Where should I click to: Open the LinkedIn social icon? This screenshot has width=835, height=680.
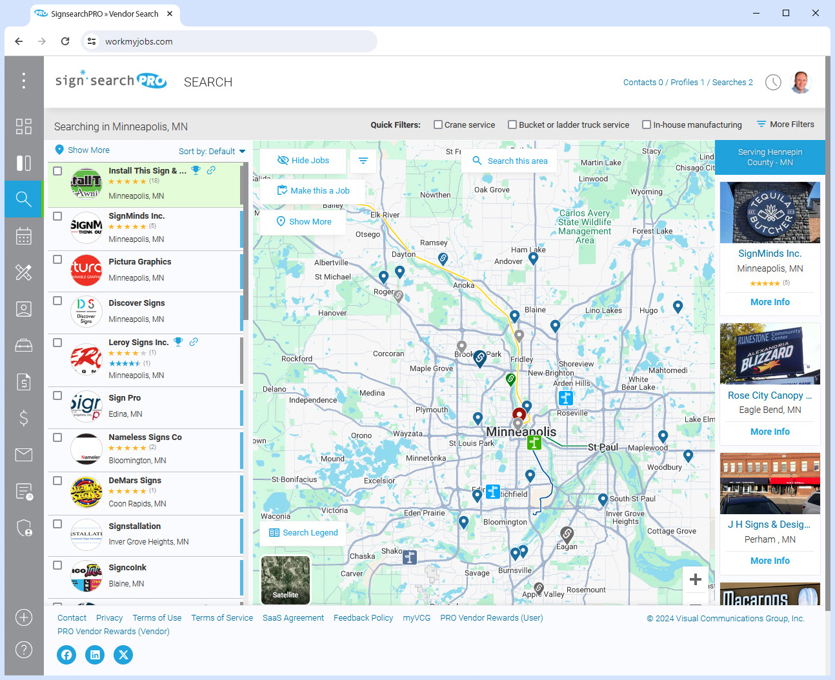[x=95, y=655]
